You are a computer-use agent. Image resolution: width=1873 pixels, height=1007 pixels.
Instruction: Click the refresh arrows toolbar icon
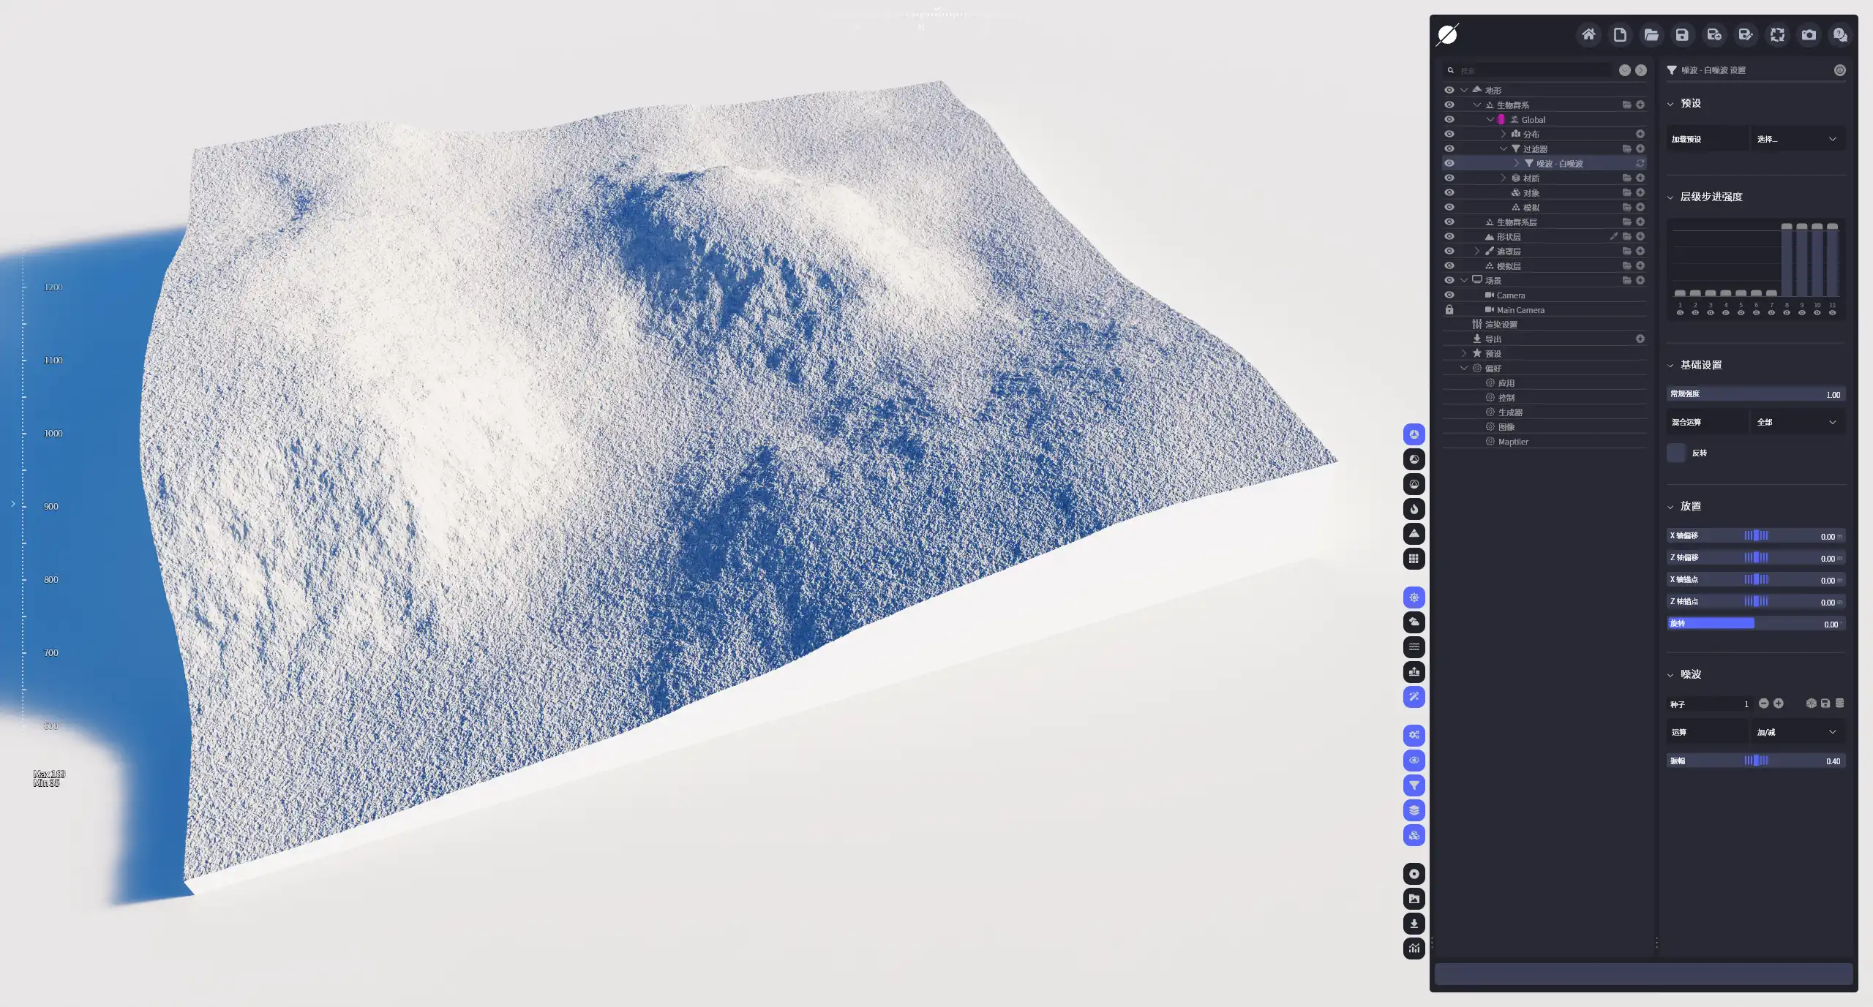1777,34
